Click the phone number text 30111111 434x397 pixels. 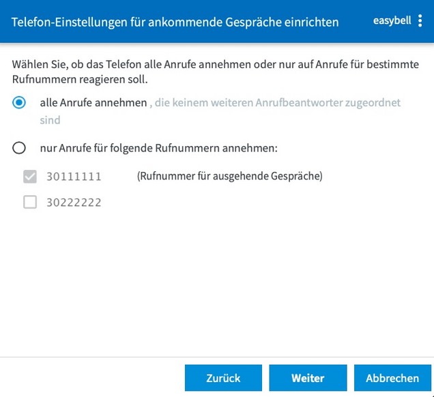pyautogui.click(x=74, y=177)
